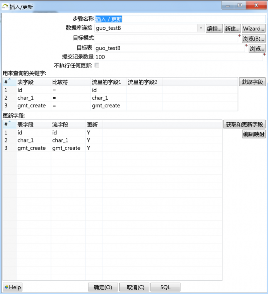Open the database connection Wizard
The height and width of the screenshot is (294, 268).
pos(253,28)
